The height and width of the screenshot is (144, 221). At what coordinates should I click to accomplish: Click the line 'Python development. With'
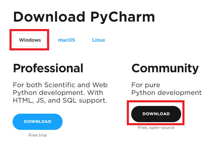click(58, 93)
